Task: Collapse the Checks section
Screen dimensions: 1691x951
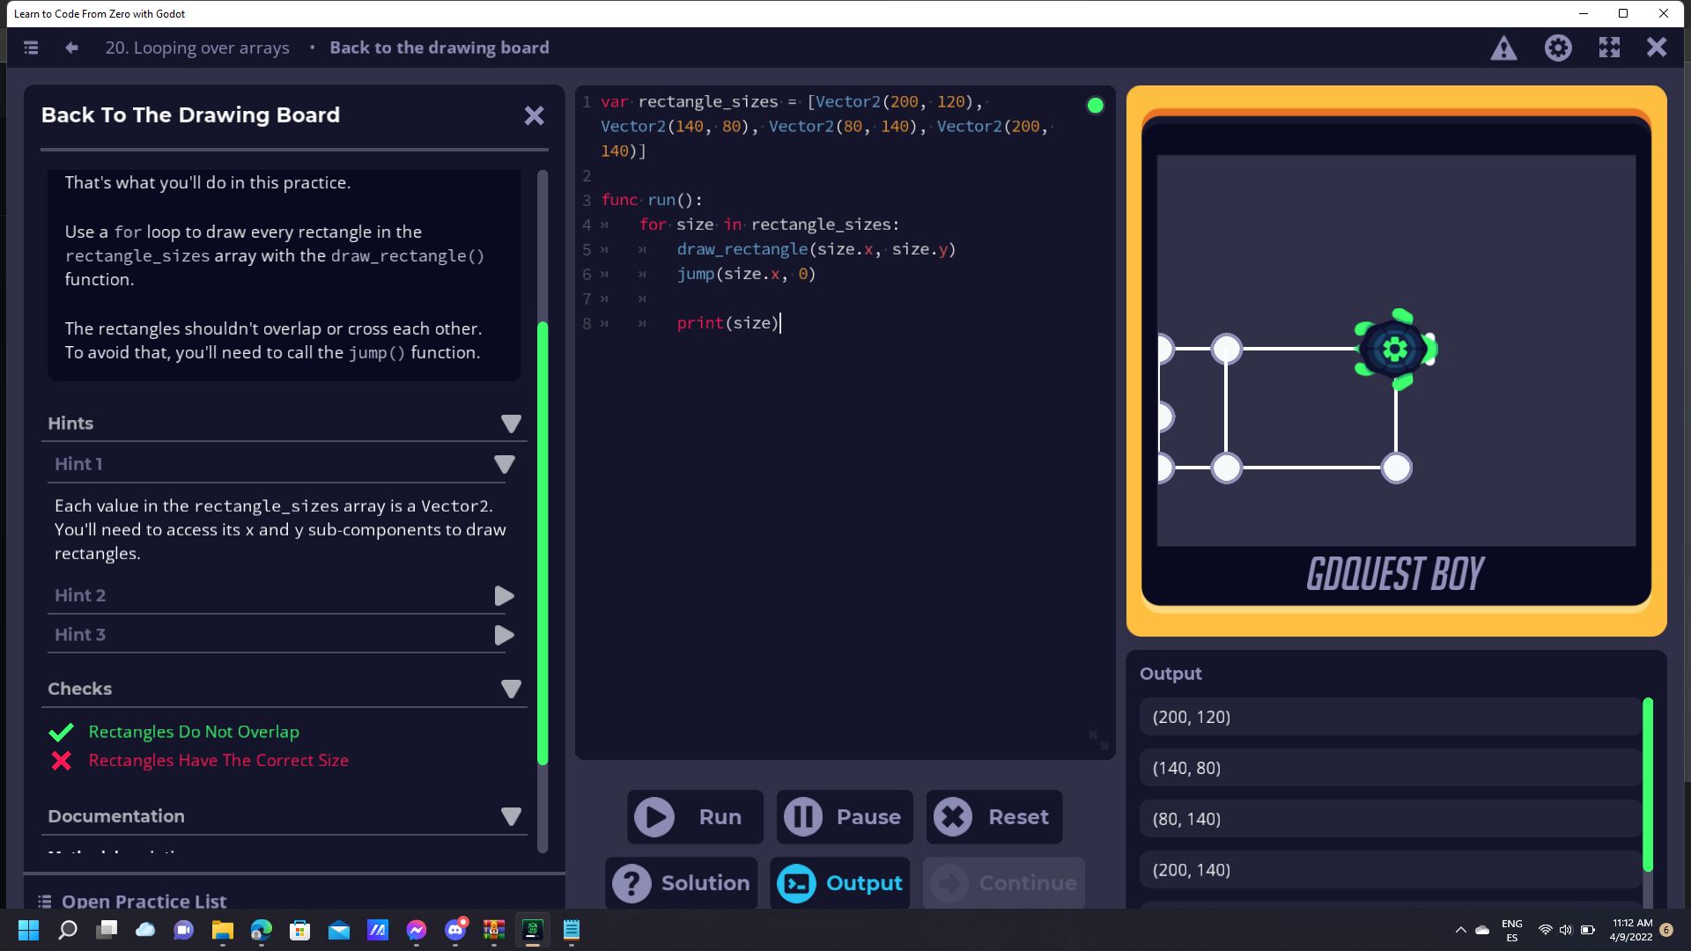Action: tap(511, 689)
